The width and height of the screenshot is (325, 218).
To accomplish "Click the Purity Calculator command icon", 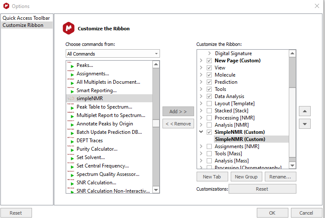I will coord(71,149).
